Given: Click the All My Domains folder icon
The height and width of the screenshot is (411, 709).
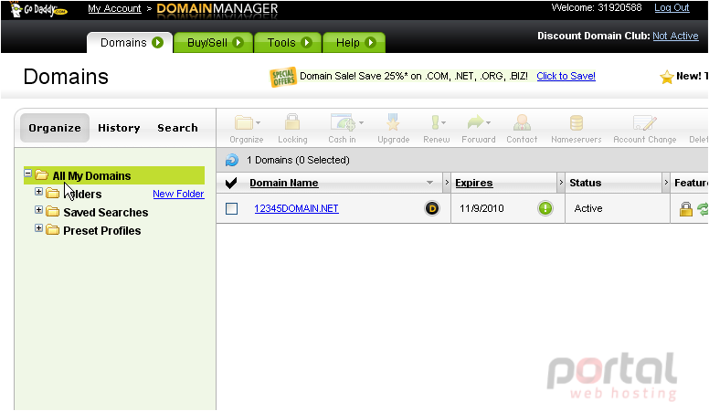Looking at the screenshot, I should click(x=42, y=175).
